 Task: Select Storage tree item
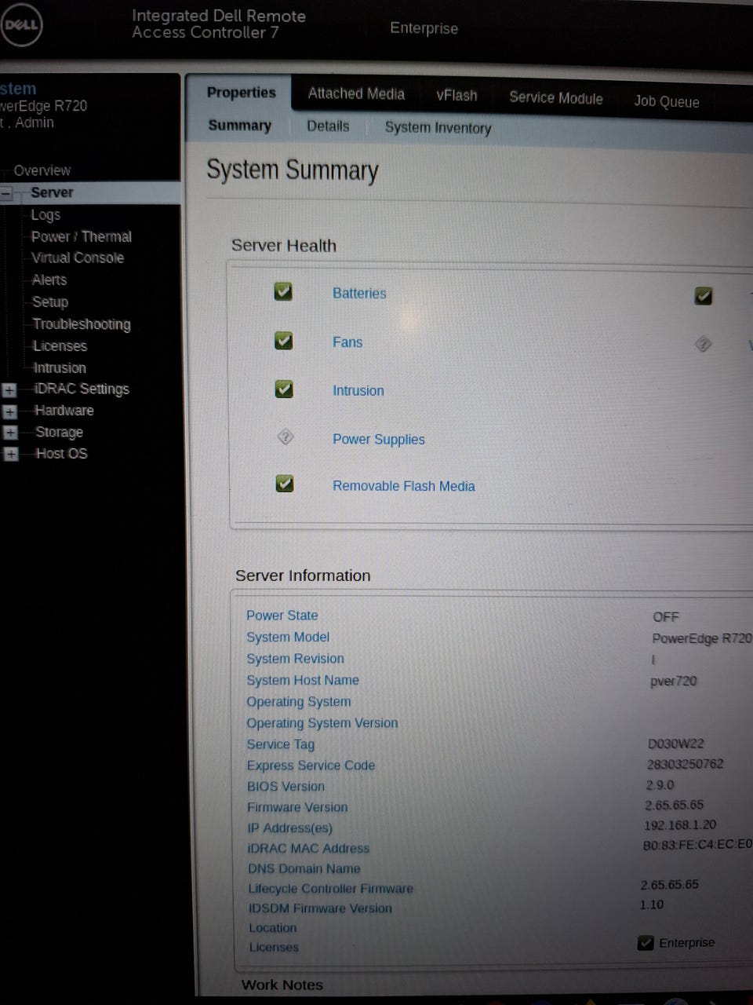59,433
